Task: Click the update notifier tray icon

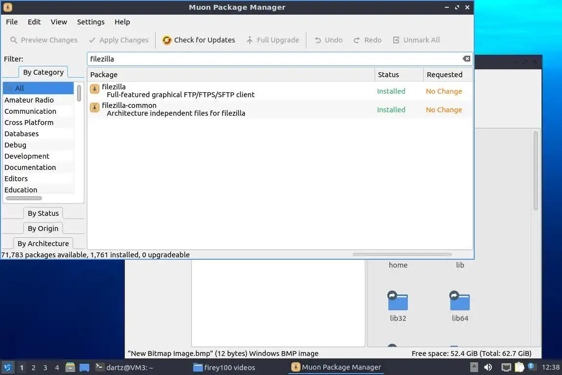Action: [531, 367]
